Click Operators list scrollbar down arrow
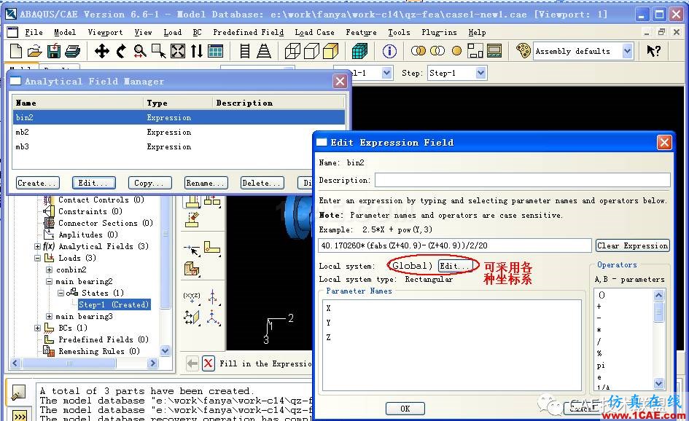This screenshot has width=689, height=421. (x=658, y=383)
